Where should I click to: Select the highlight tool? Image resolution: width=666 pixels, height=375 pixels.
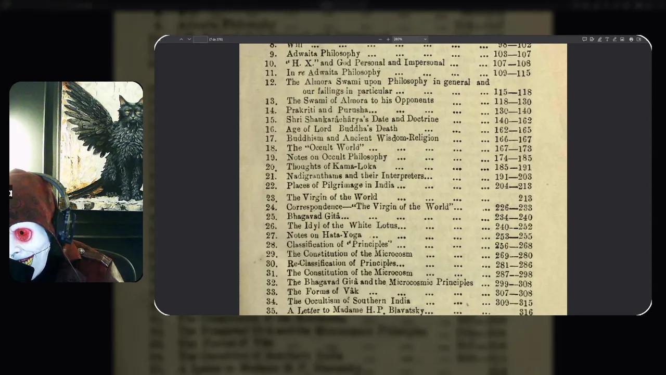[x=599, y=39]
